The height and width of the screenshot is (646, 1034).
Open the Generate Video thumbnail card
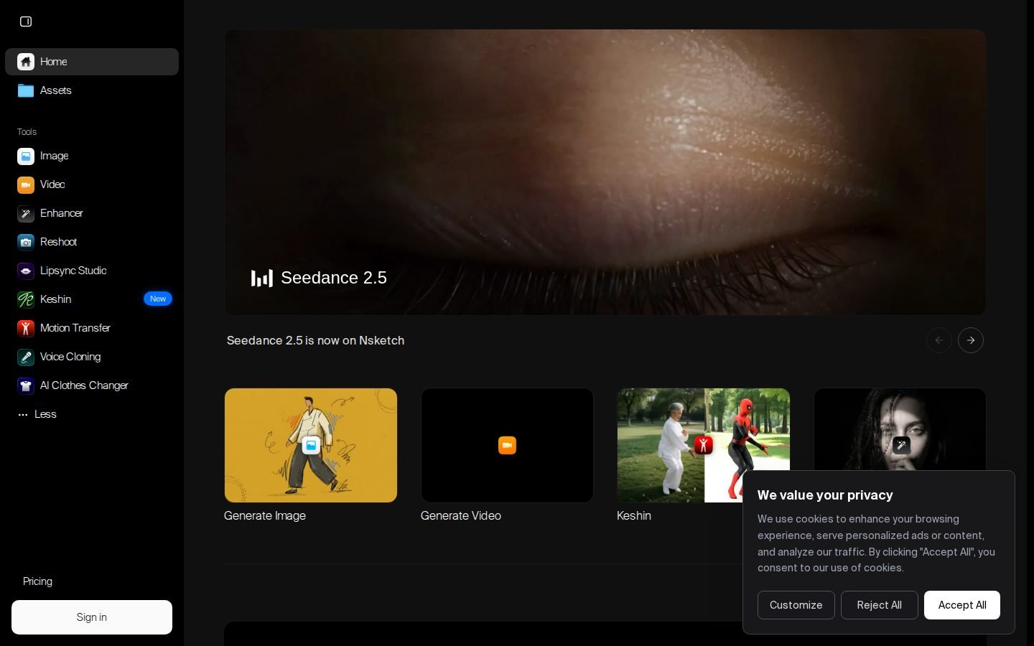point(507,445)
